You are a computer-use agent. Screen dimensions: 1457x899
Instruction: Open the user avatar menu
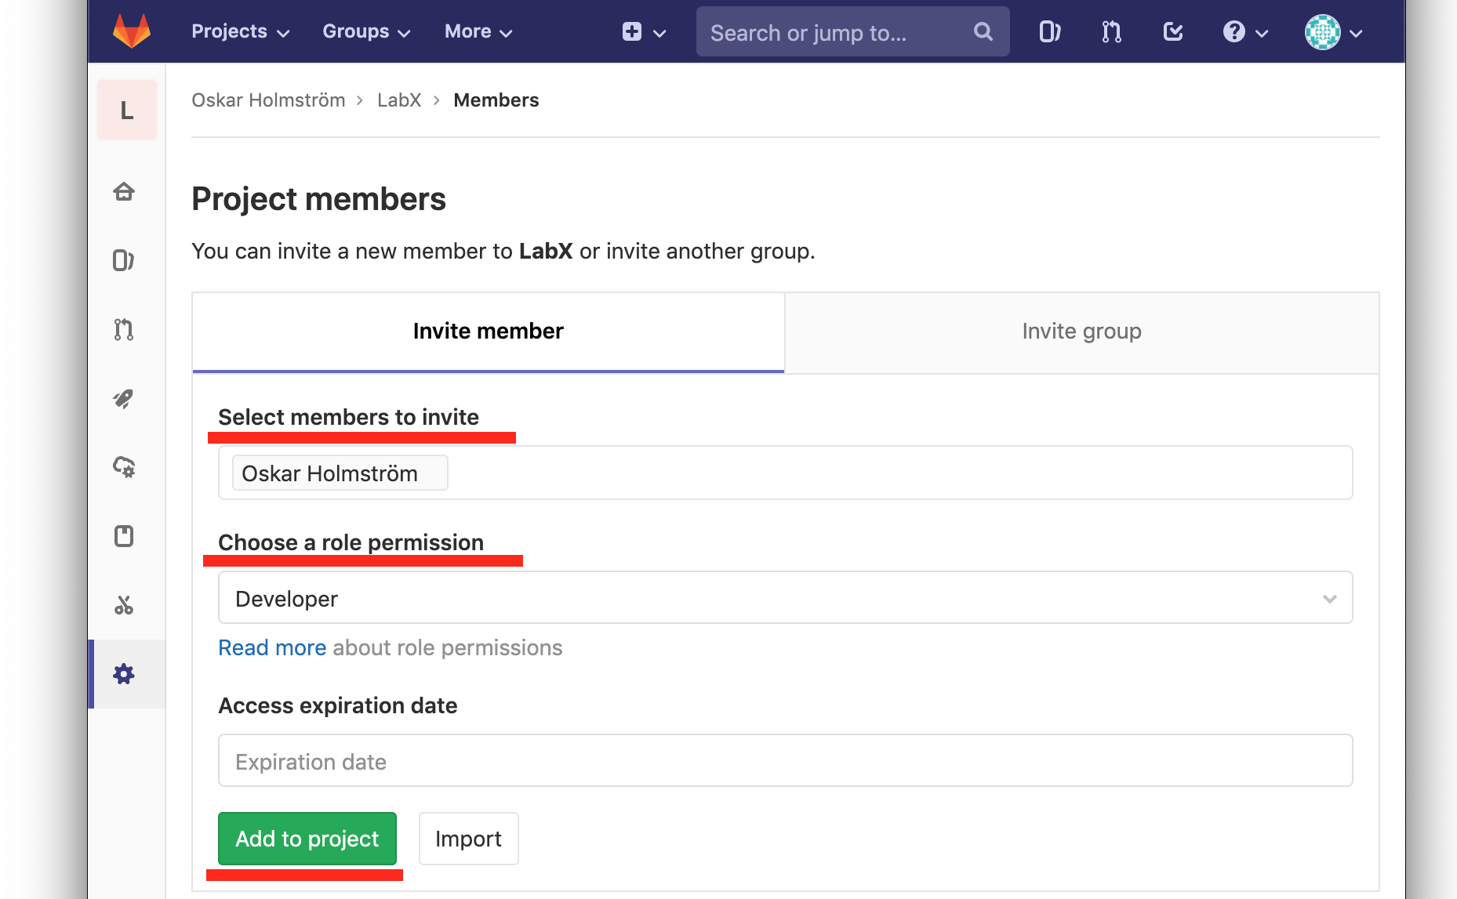(x=1322, y=31)
